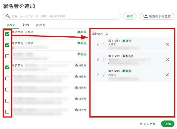Switch to the 社内 tab
This screenshot has width=177, height=129.
point(26,25)
